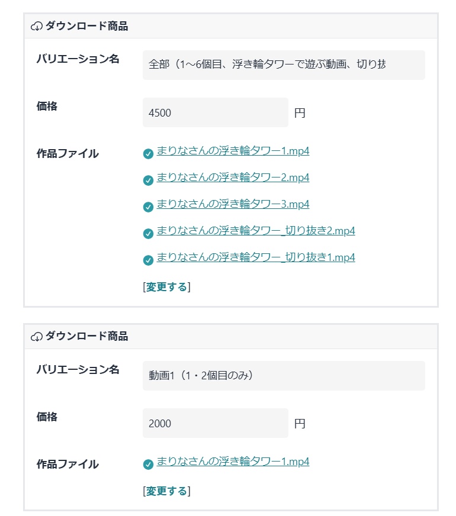456x516 pixels.
Task: Select the 2000 price input field
Action: [x=214, y=423]
